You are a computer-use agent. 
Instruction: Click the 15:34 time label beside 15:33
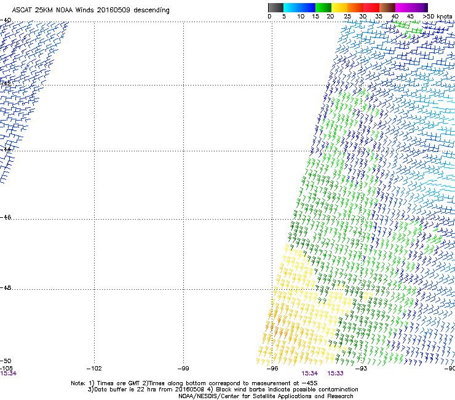[x=310, y=374]
